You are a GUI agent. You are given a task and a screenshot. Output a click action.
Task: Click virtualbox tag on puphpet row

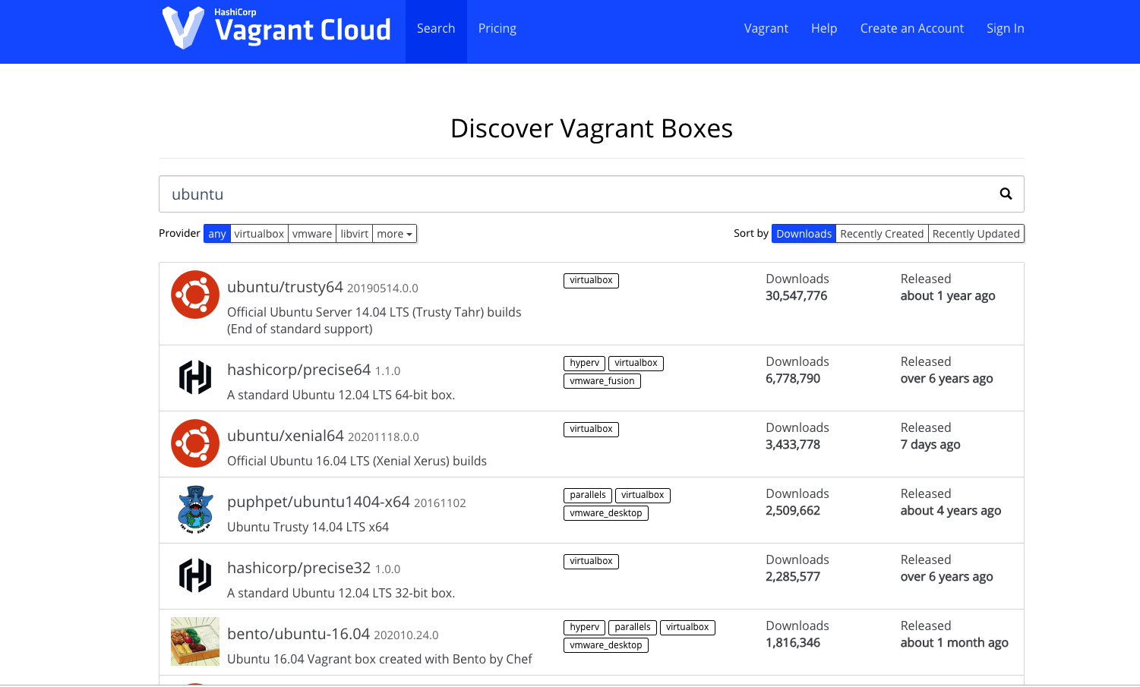pos(643,496)
